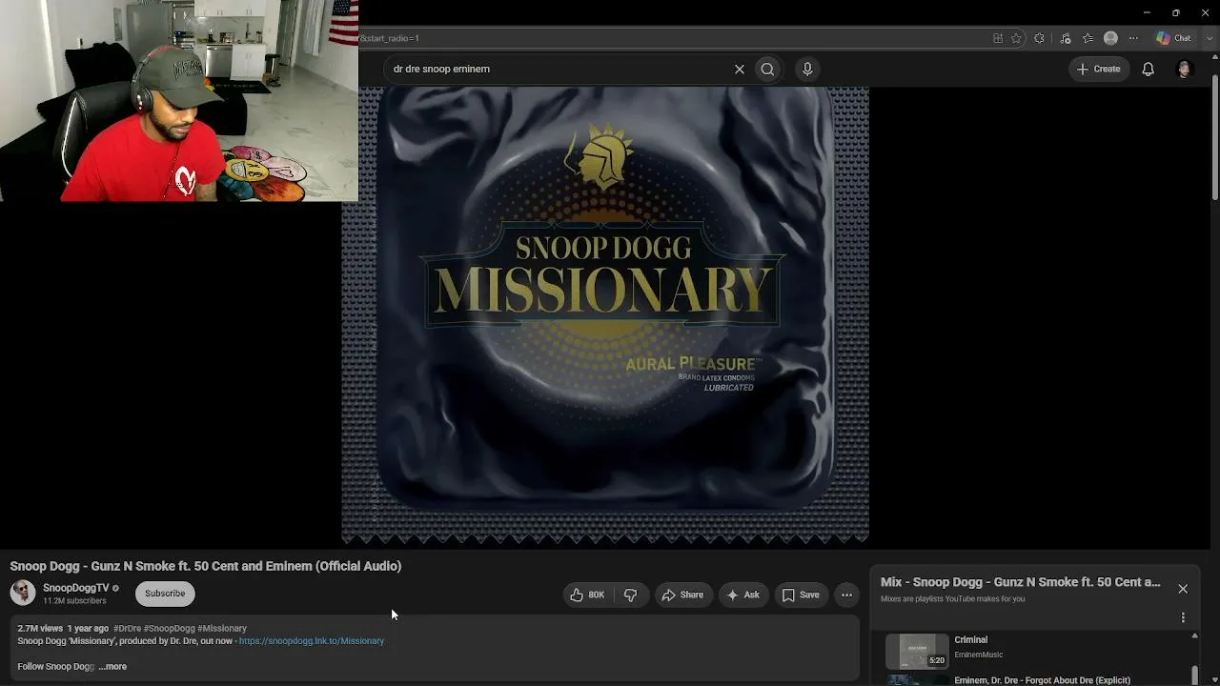Minimize the browser window
Viewport: 1220px width, 686px height.
pyautogui.click(x=1146, y=12)
